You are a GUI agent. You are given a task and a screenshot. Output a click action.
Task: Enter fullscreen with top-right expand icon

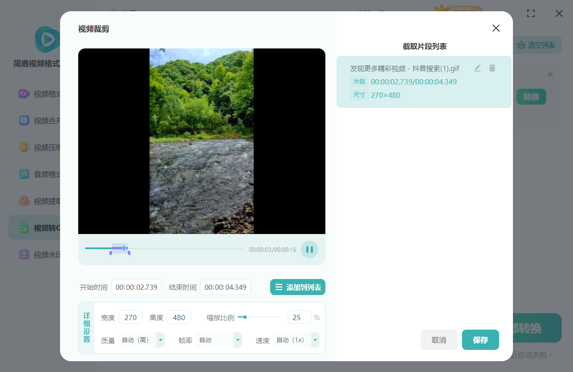coord(531,13)
